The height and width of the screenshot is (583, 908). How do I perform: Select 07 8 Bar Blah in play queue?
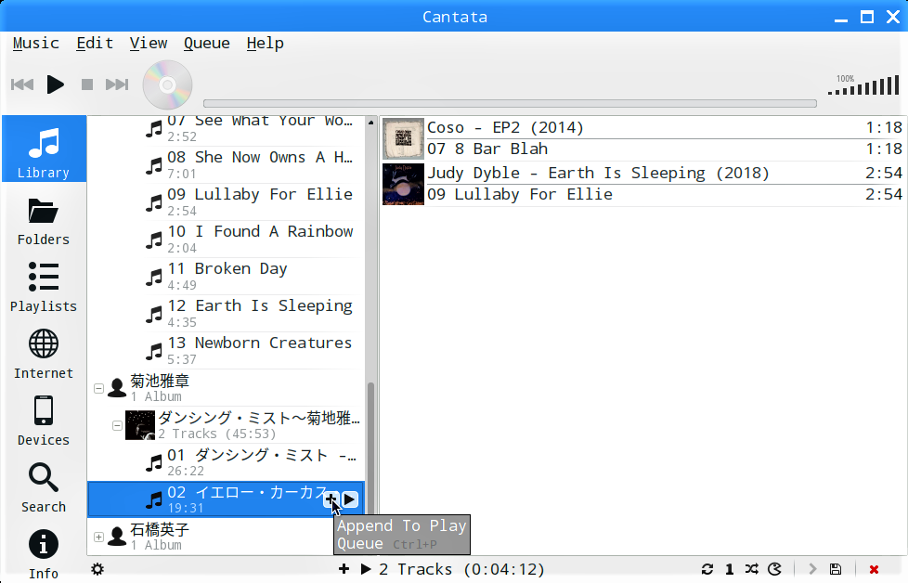click(x=665, y=149)
